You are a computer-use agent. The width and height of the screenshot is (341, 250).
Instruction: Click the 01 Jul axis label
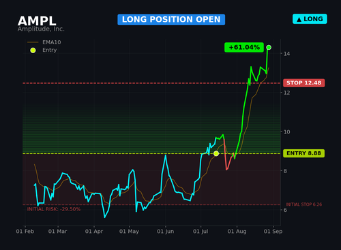point(201,232)
